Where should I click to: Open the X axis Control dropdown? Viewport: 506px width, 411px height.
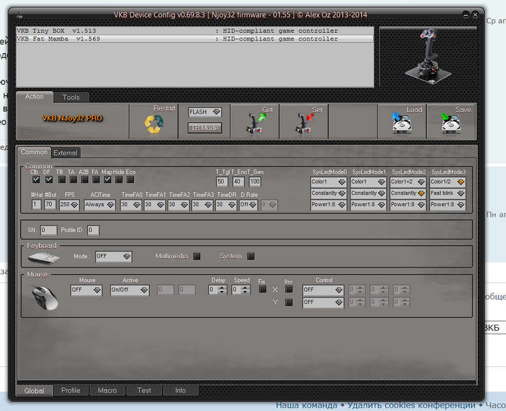point(323,290)
